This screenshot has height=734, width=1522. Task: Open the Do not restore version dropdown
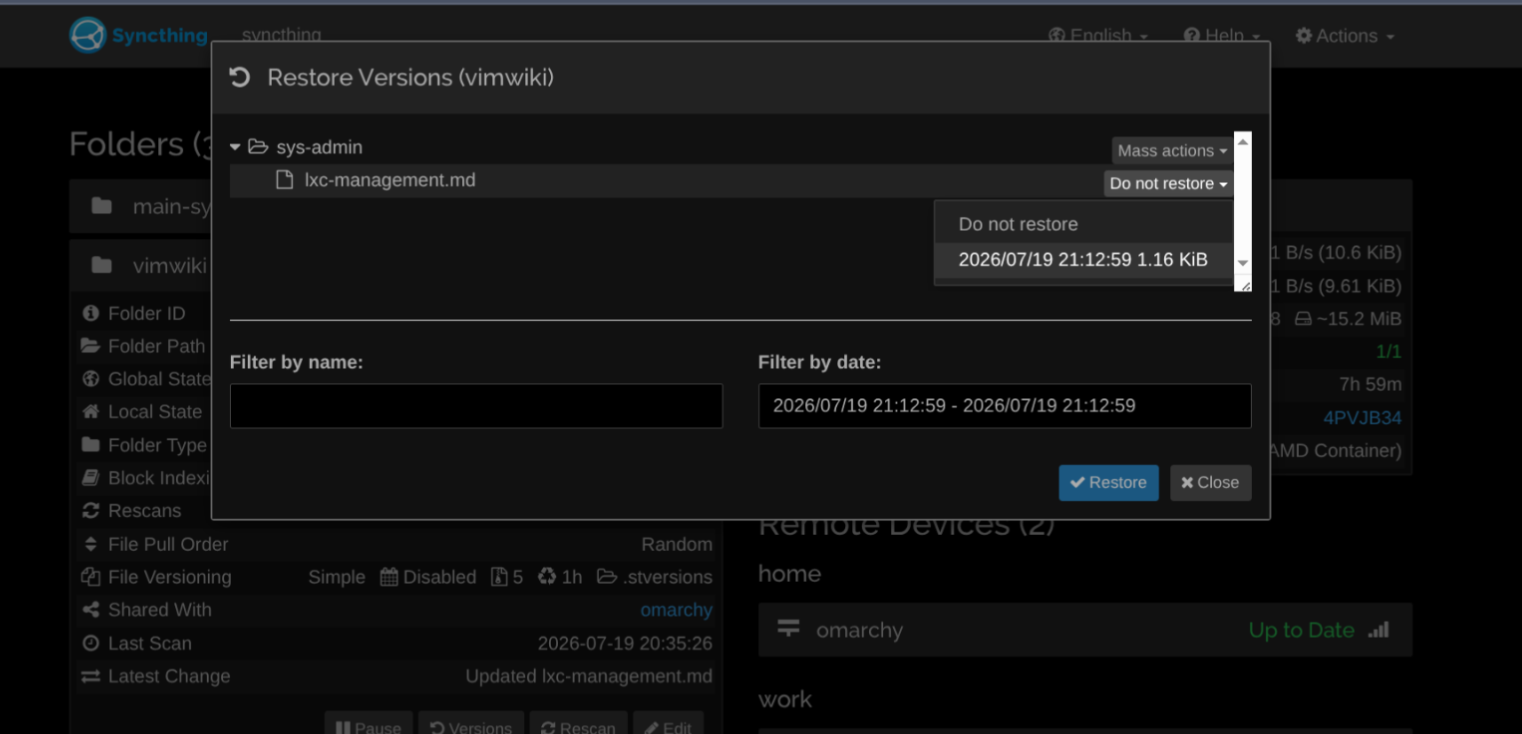pos(1168,184)
